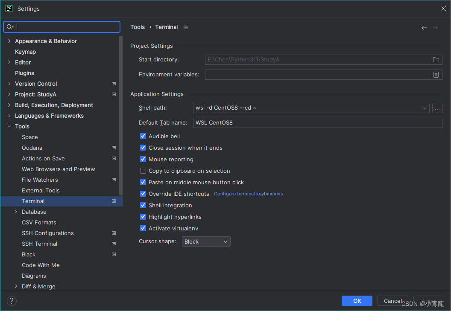This screenshot has width=451, height=311.
Task: Open the Shell path dropdown arrow
Action: coord(425,108)
